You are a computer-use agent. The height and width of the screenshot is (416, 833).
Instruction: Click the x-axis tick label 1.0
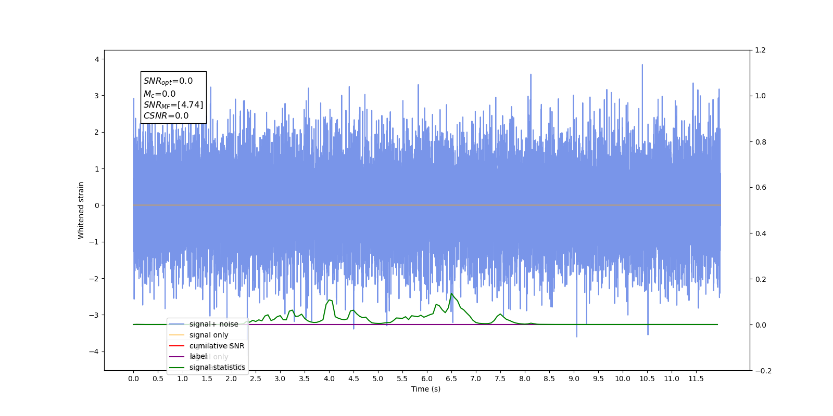coord(182,379)
